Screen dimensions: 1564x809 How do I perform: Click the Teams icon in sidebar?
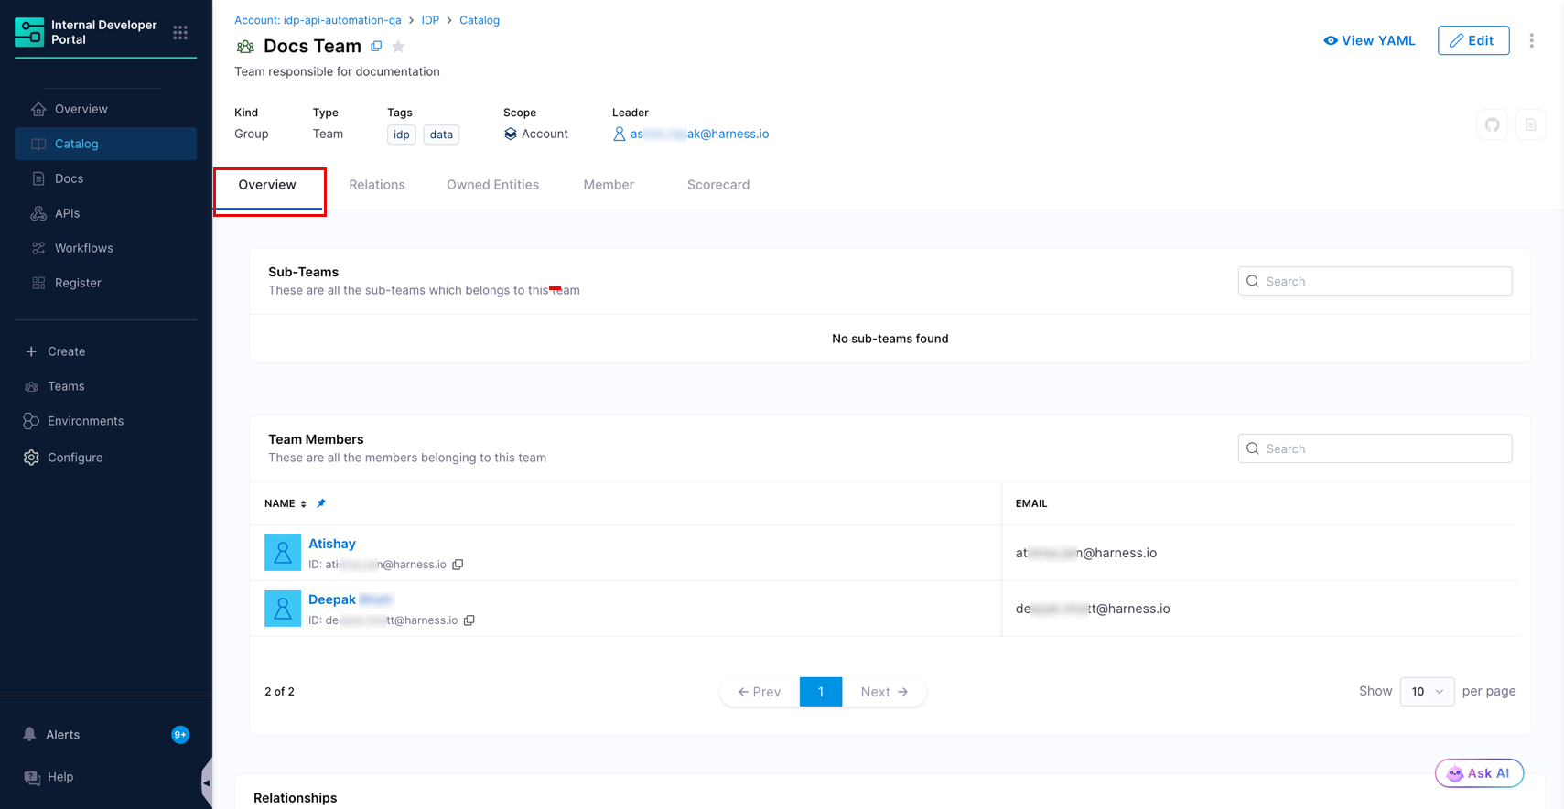point(31,386)
